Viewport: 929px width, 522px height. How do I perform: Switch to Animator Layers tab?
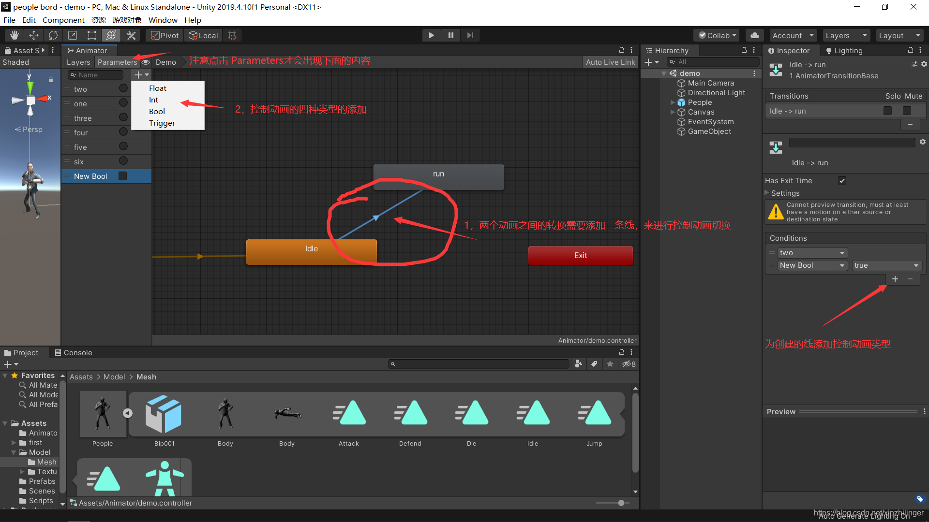(x=78, y=62)
